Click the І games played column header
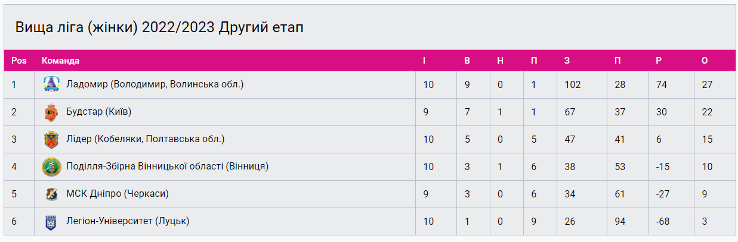 424,61
